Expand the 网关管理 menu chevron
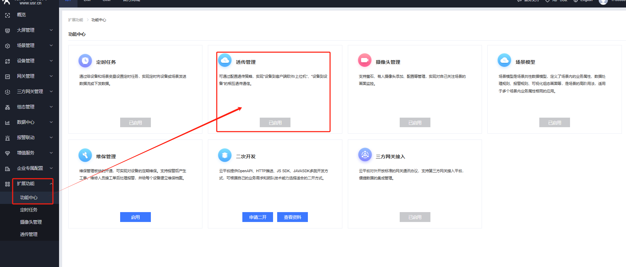Viewport: 626px width, 267px height. 51,76
